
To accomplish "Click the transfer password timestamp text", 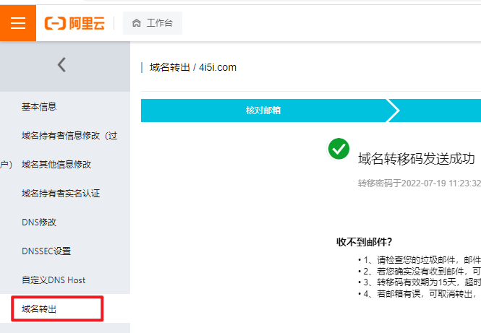I will pyautogui.click(x=420, y=183).
